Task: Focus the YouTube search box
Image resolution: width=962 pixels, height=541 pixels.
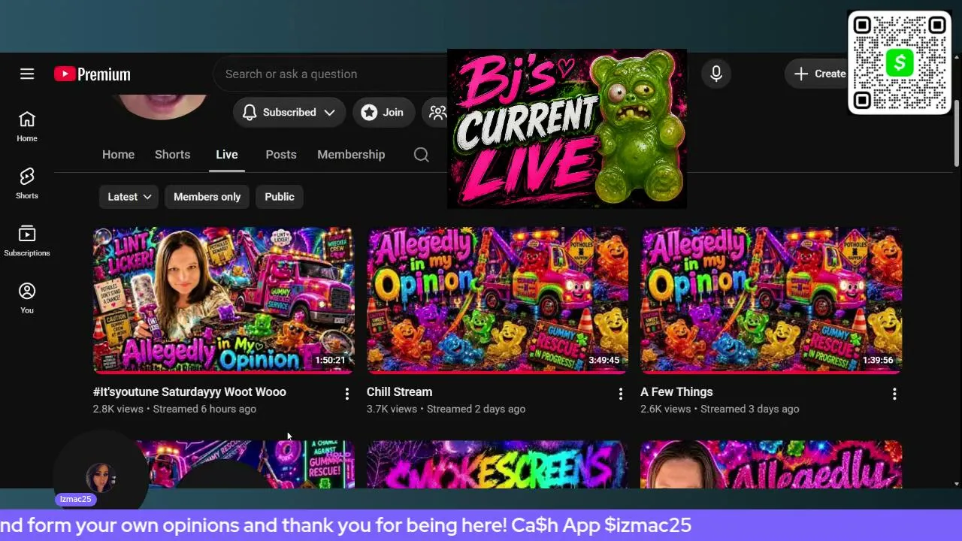Action: [x=331, y=74]
